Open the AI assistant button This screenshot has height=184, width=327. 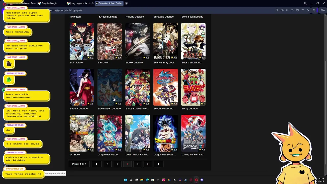tap(323, 10)
